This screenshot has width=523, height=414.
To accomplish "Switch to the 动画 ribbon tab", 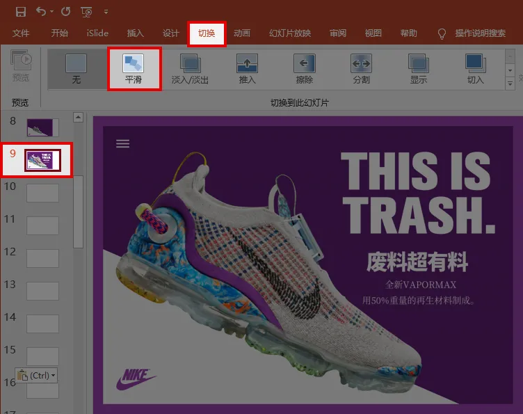I will click(242, 33).
